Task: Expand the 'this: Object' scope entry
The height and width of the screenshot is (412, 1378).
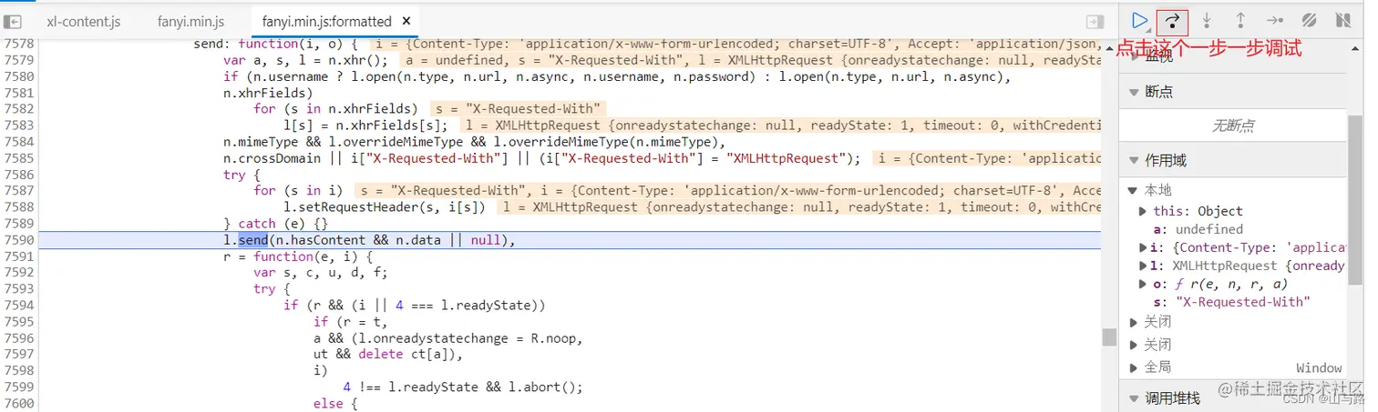Action: pyautogui.click(x=1143, y=211)
